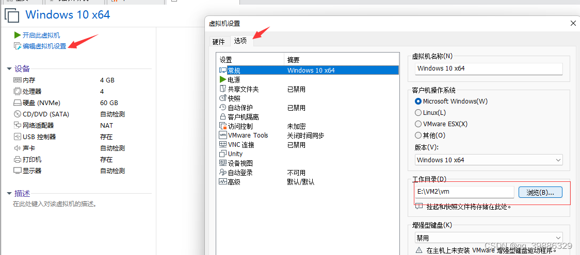Screen dimensions: 580x255
Task: Click the Unity option icon
Action: [x=223, y=154]
